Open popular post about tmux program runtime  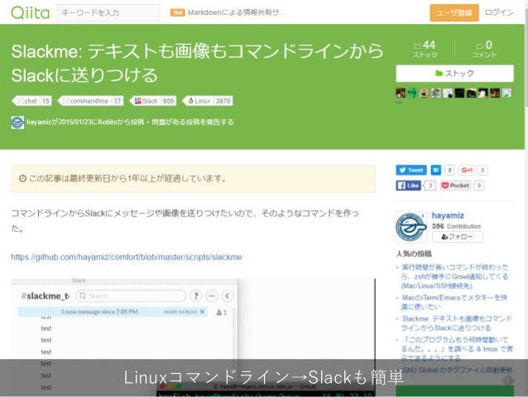pyautogui.click(x=457, y=348)
